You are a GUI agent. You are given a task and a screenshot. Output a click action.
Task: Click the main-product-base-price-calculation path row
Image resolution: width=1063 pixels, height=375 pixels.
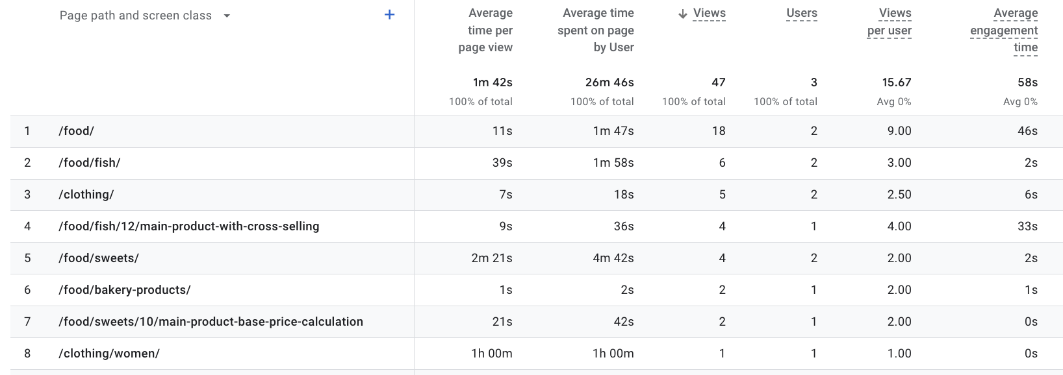pyautogui.click(x=211, y=322)
